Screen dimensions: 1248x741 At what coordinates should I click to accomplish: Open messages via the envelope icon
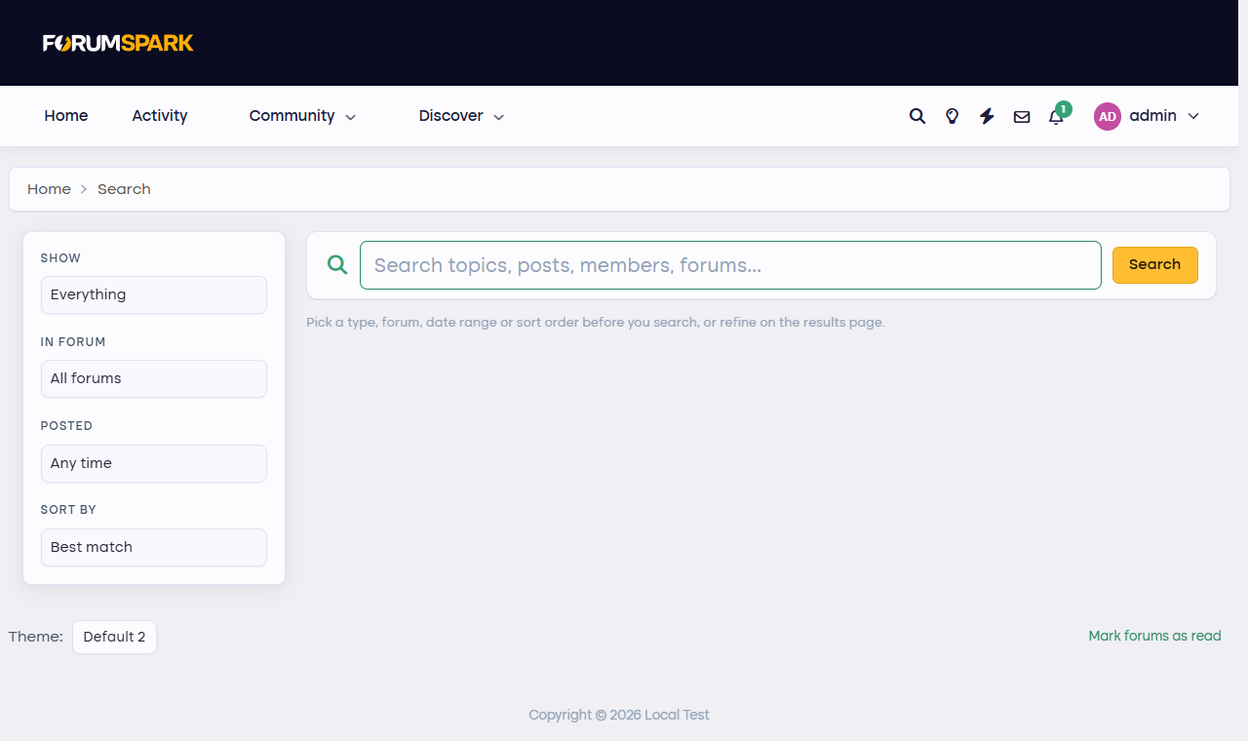click(x=1022, y=117)
